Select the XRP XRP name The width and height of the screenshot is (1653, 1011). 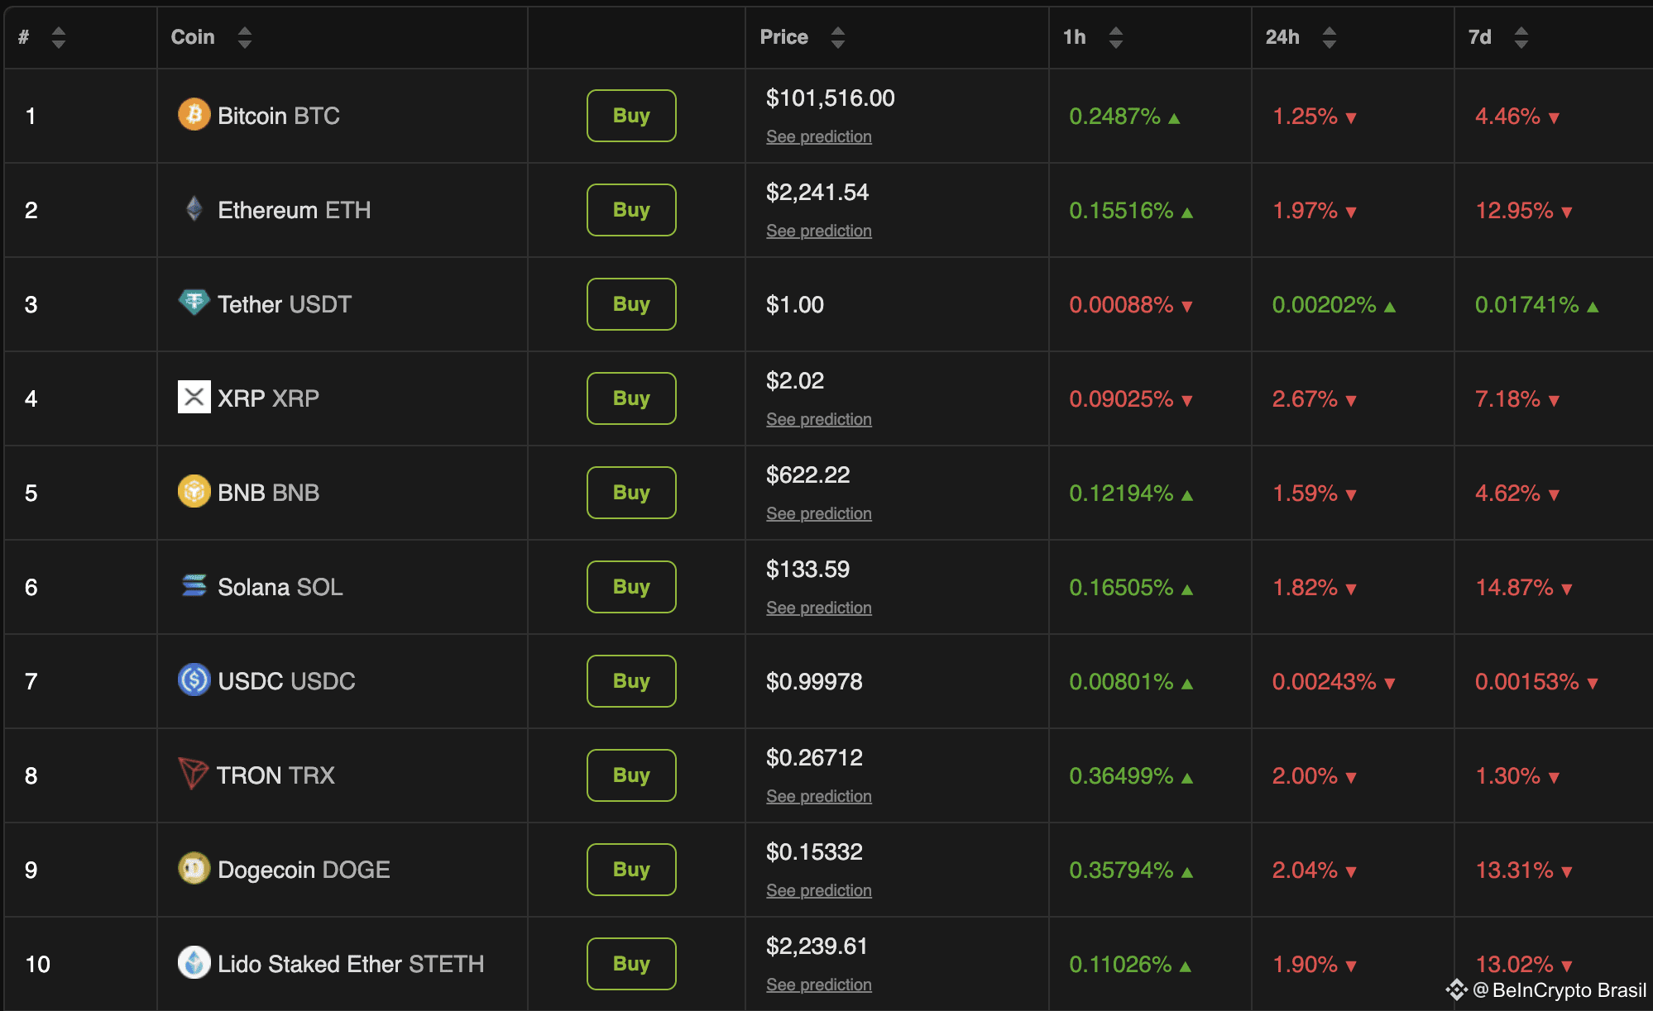[269, 398]
